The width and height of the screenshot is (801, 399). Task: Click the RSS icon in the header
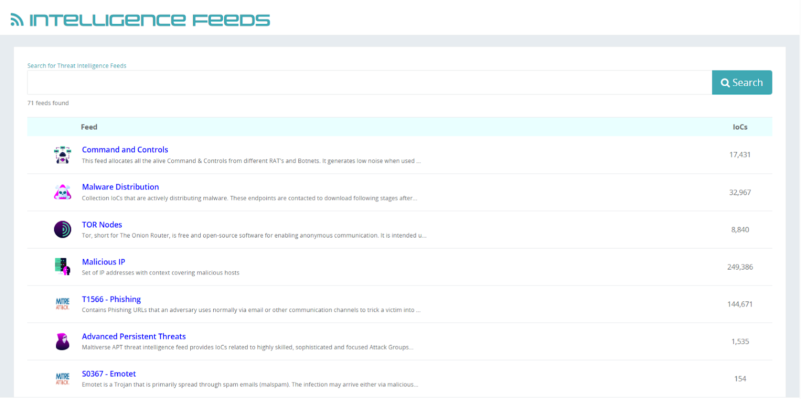point(17,20)
